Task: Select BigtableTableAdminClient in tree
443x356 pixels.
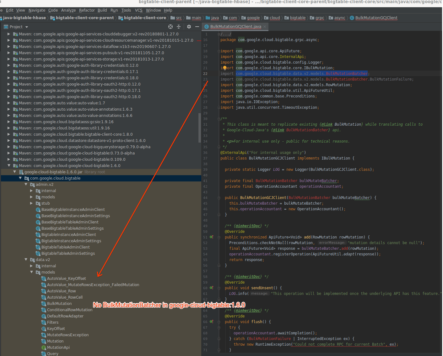Action: [66, 247]
